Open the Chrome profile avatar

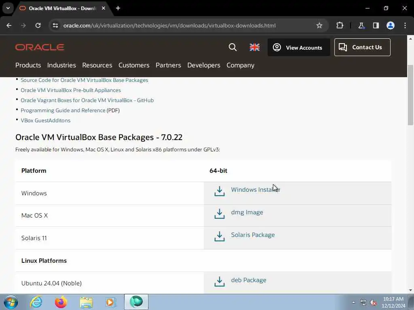[x=390, y=25]
